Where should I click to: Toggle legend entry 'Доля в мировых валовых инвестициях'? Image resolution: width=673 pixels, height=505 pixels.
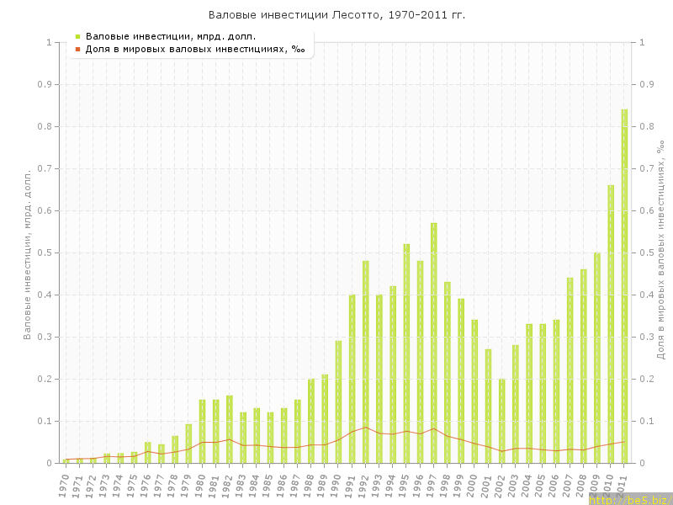point(195,49)
